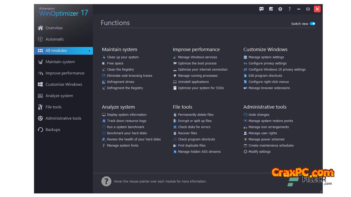Open Configure Windows 10 privacy settings

[x=277, y=69]
